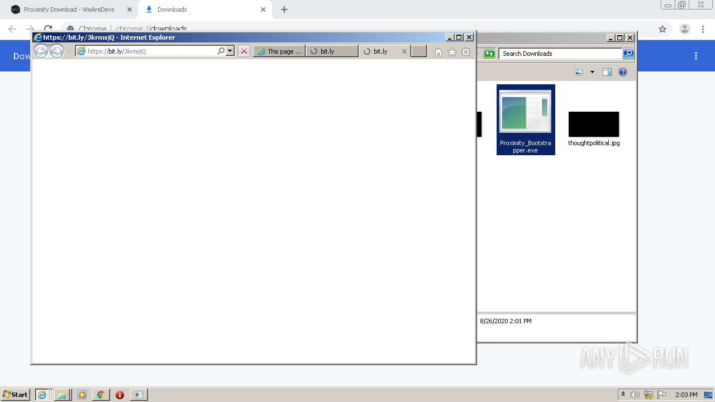Toggle the Explorer preview pane
This screenshot has height=402, width=715.
point(607,72)
